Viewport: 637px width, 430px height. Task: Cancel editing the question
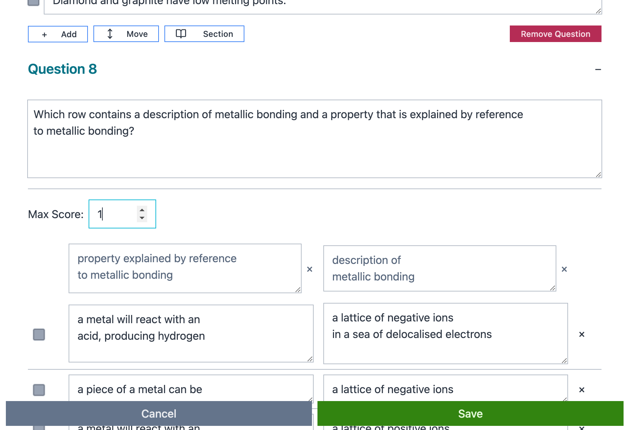coord(159,413)
